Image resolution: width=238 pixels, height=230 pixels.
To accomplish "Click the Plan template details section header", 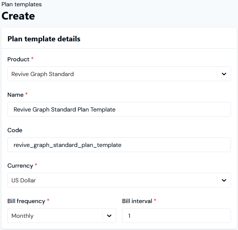I will click(x=44, y=39).
